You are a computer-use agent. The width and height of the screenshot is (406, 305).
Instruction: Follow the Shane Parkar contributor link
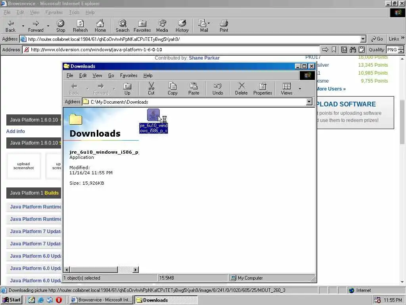pyautogui.click(x=204, y=58)
